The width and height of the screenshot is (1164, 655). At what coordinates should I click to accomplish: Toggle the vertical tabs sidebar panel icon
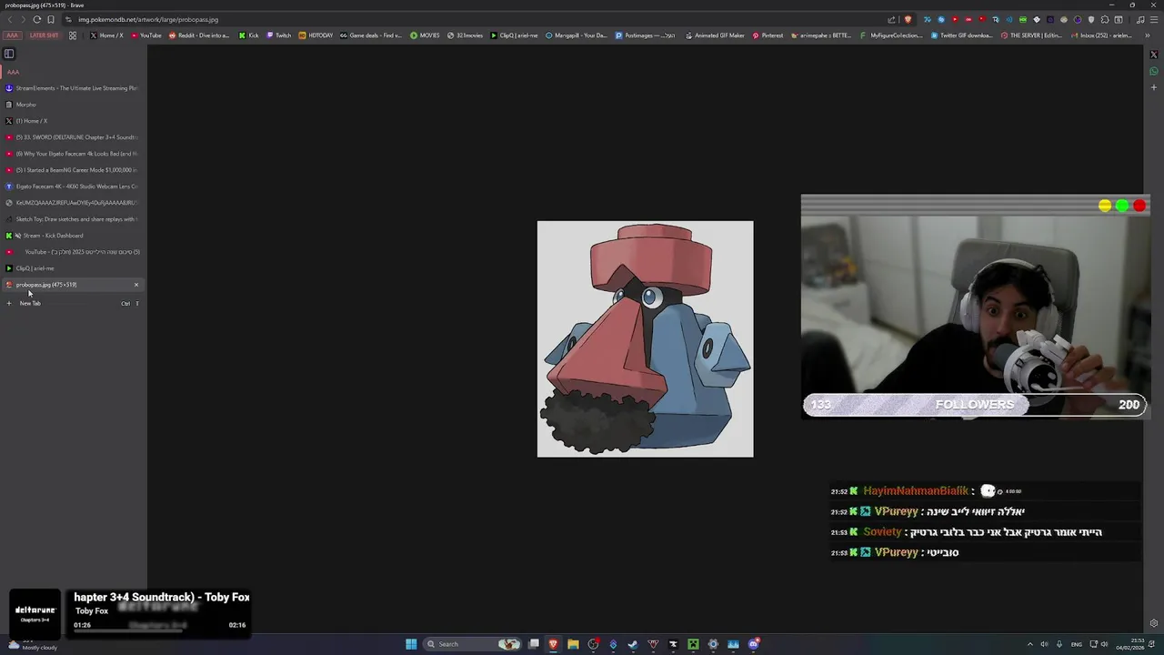tap(9, 54)
